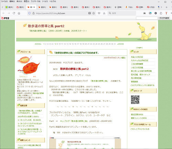Click the shield tracking protection icon
The width and height of the screenshot is (172, 149).
click(x=30, y=13)
